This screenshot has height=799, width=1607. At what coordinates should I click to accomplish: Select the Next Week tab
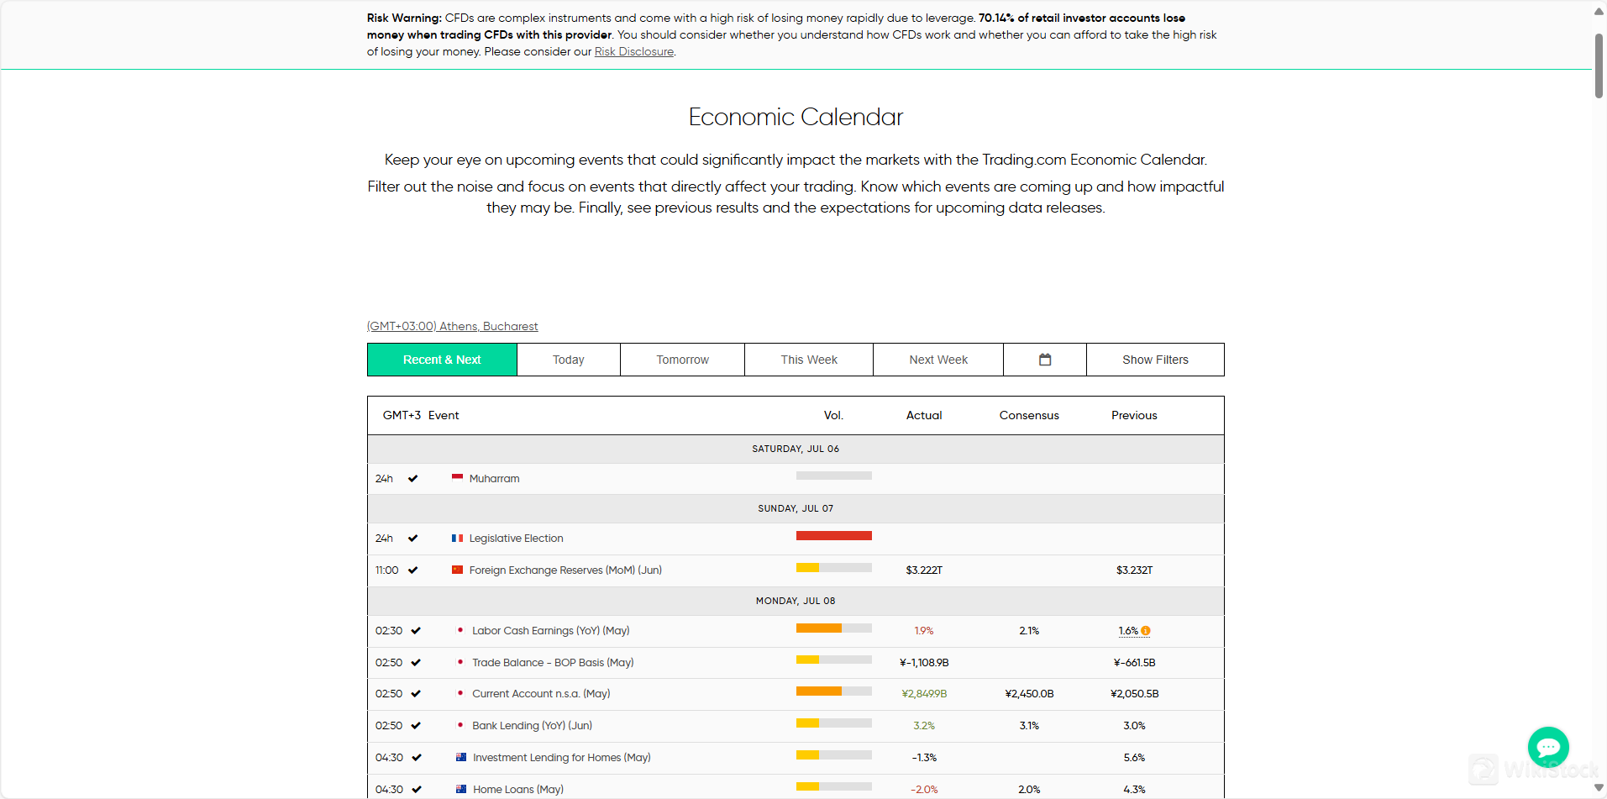pos(937,360)
